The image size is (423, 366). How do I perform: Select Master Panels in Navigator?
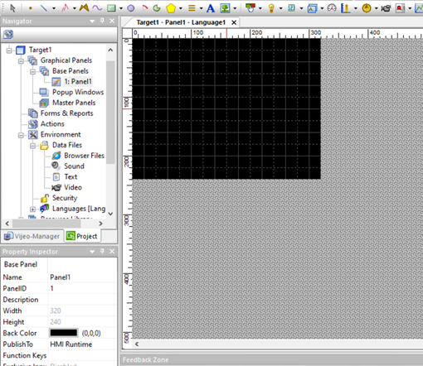(x=74, y=103)
